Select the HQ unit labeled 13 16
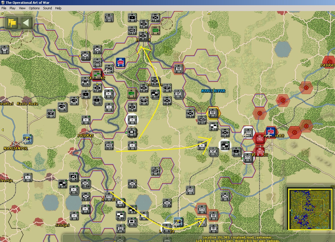 pos(109,145)
